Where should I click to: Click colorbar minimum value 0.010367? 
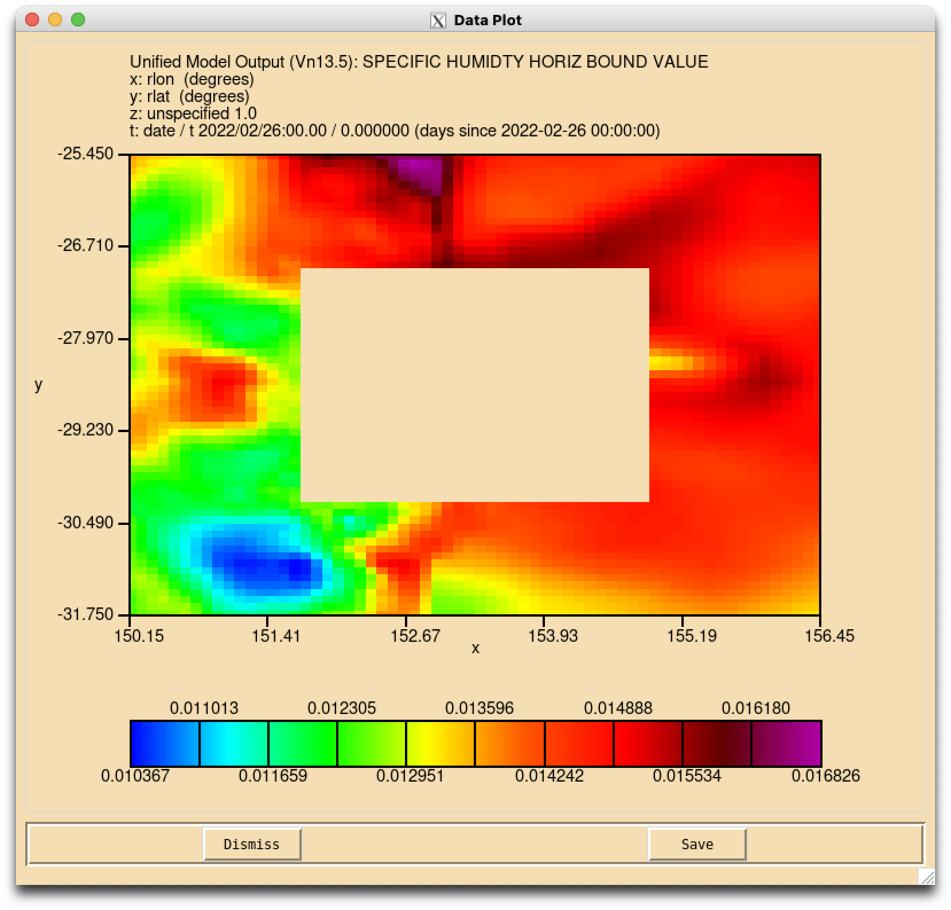point(135,776)
